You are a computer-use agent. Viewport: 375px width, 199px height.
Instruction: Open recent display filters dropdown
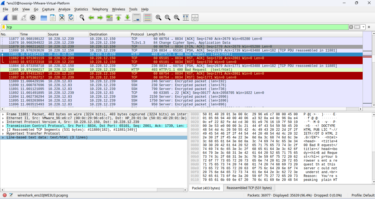point(363,27)
